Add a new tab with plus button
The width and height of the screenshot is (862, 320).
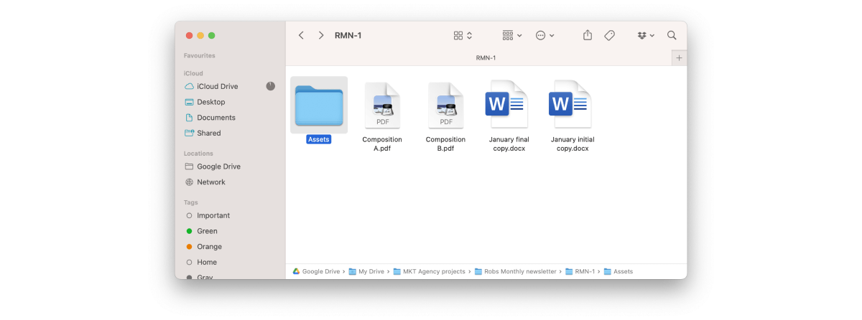pos(680,58)
